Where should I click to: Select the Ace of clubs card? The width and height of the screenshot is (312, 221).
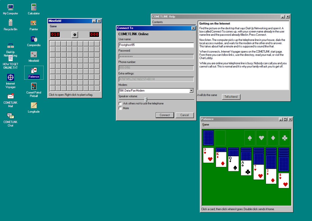[246, 168]
